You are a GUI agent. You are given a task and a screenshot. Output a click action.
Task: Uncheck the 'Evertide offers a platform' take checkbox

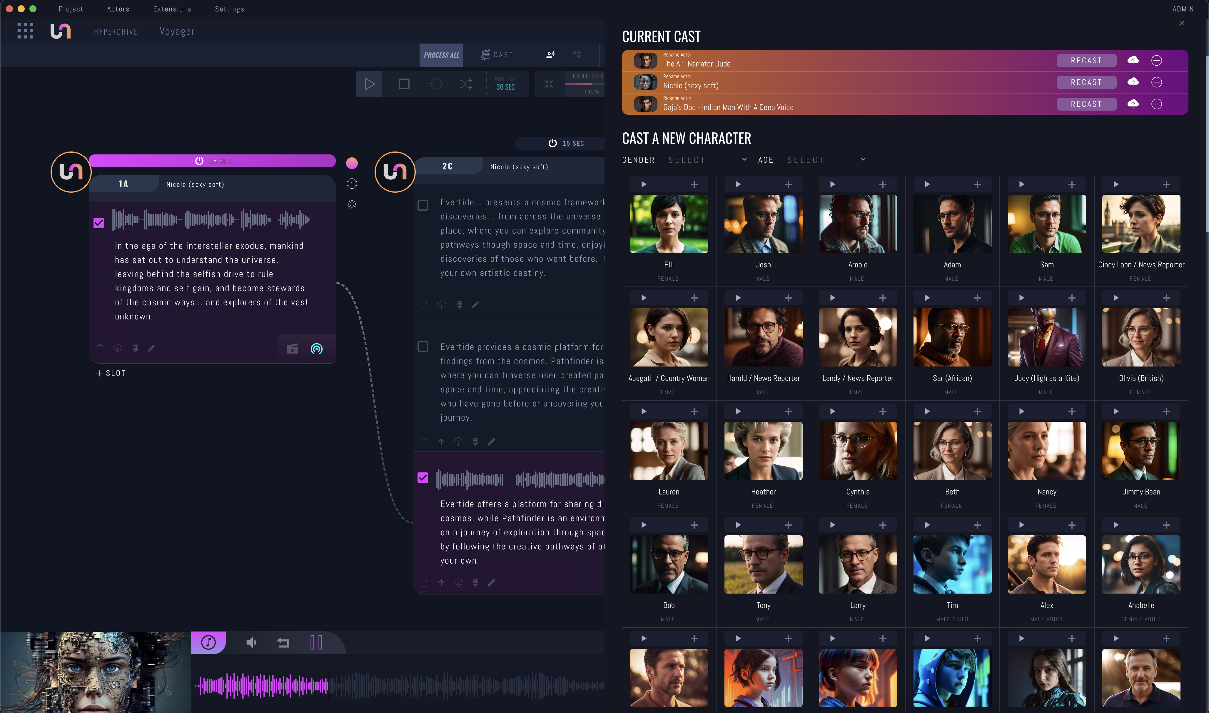(423, 478)
